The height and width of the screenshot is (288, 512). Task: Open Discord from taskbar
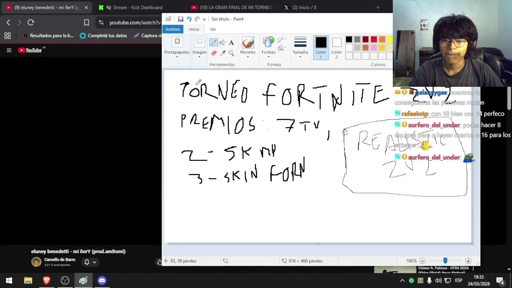pos(102,280)
